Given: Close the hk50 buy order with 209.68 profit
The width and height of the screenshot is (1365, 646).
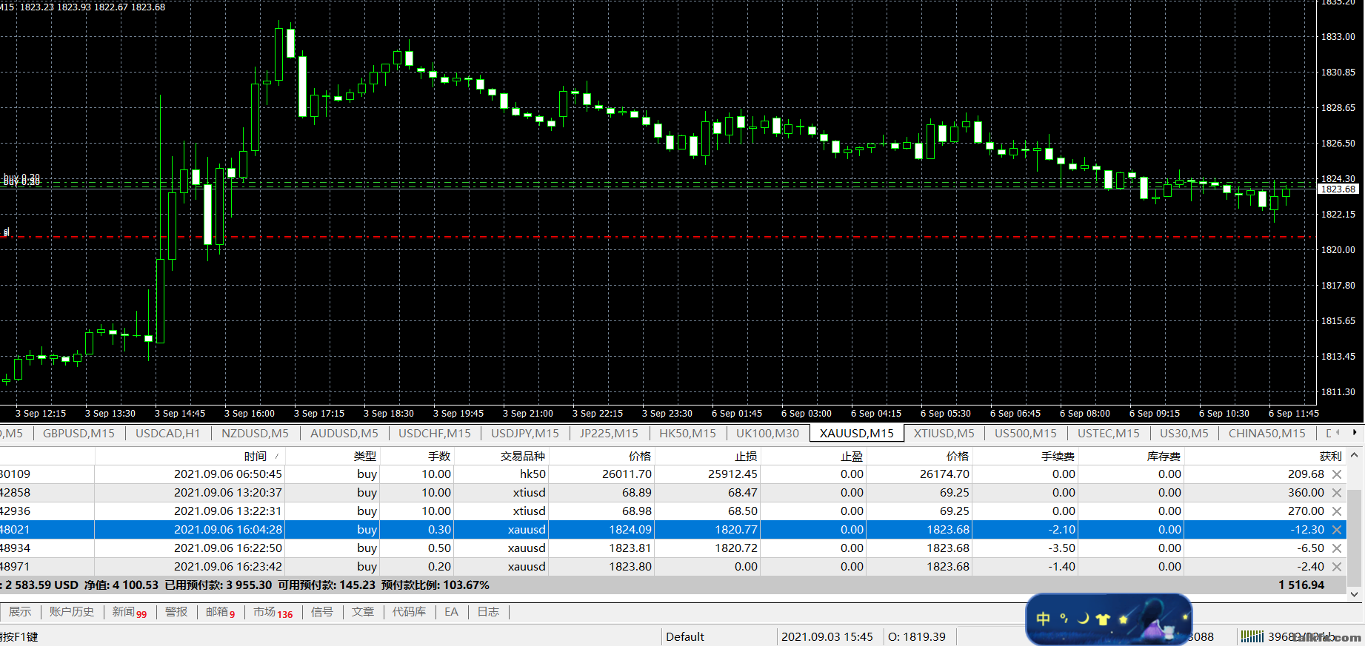Looking at the screenshot, I should click(x=1337, y=474).
